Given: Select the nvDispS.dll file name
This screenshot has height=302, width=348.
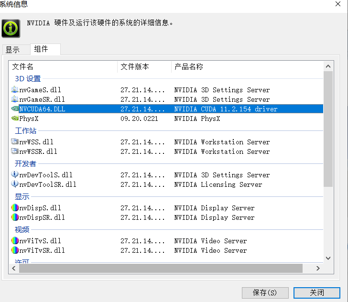Looking at the screenshot, I should [x=40, y=208].
